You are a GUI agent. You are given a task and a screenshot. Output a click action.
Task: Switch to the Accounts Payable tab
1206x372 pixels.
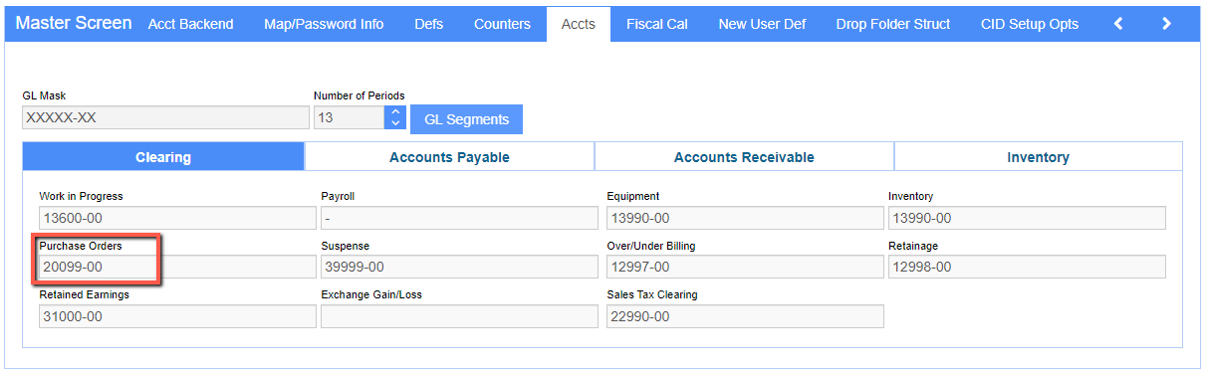click(449, 157)
